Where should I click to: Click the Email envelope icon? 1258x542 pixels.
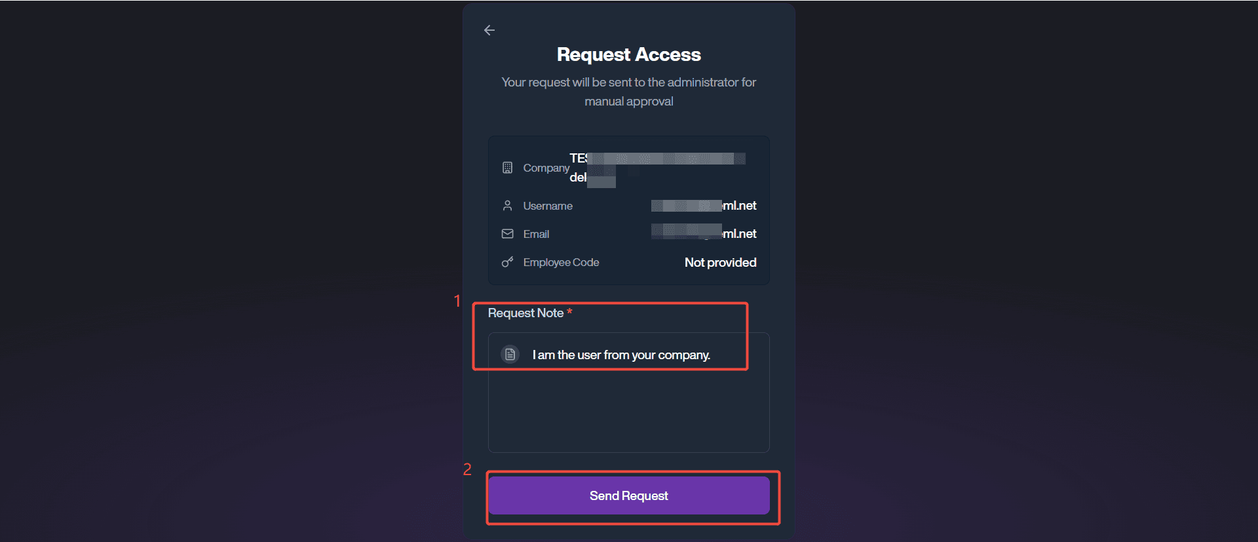507,234
